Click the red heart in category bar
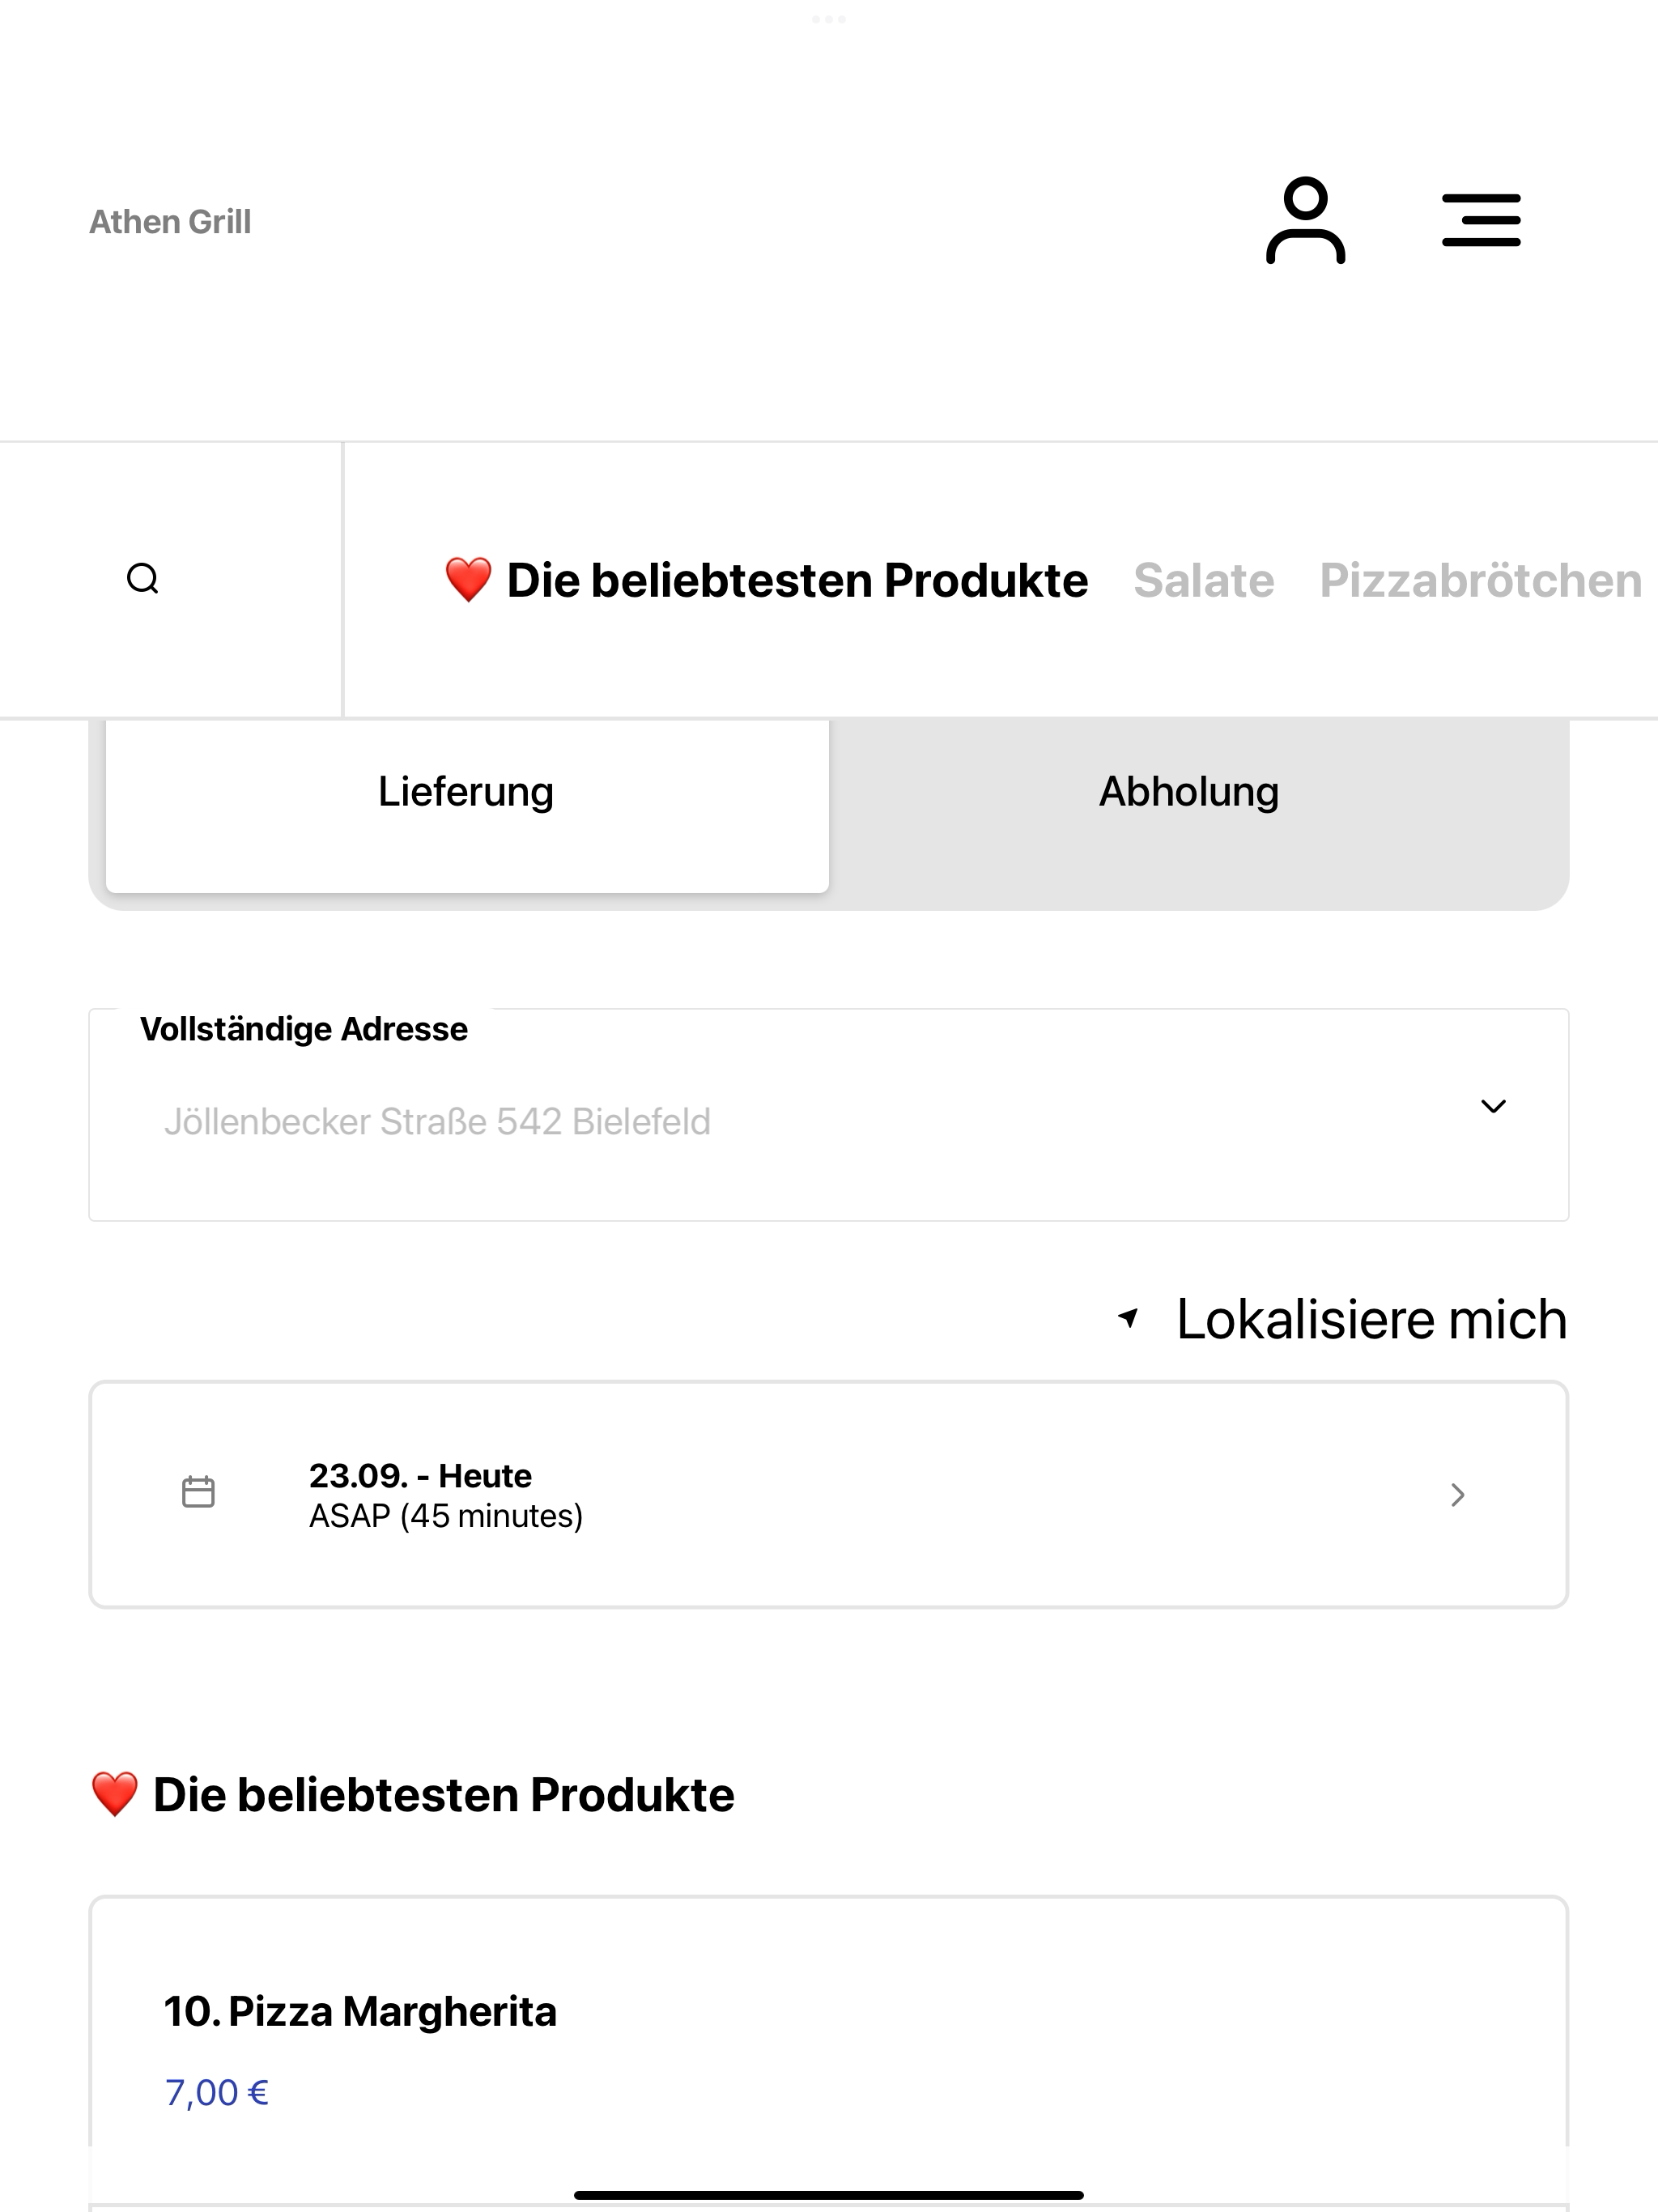Screen dimensions: 1658x2212 click(468, 580)
